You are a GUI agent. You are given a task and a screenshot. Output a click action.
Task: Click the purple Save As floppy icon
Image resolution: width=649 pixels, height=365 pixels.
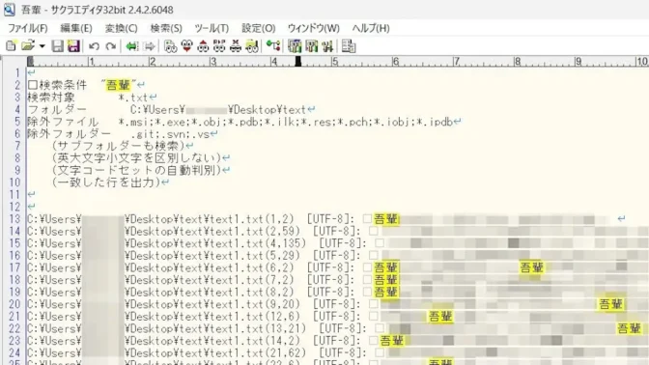73,46
